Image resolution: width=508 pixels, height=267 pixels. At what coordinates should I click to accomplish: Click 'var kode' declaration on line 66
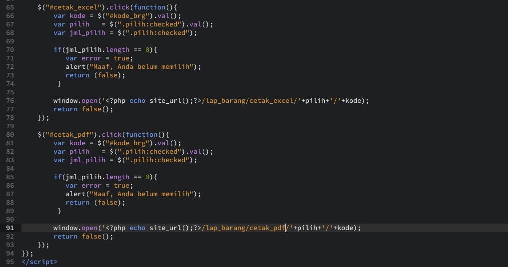[69, 15]
